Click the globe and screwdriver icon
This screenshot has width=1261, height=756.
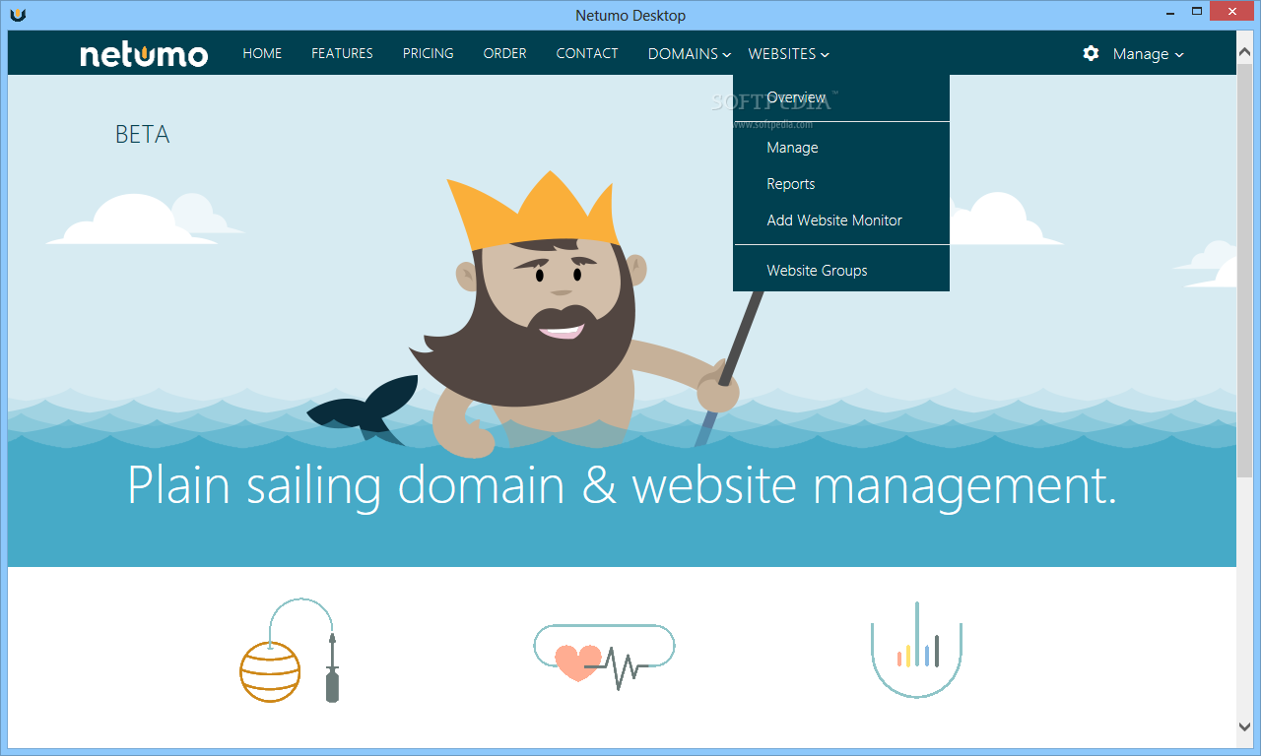pyautogui.click(x=290, y=651)
